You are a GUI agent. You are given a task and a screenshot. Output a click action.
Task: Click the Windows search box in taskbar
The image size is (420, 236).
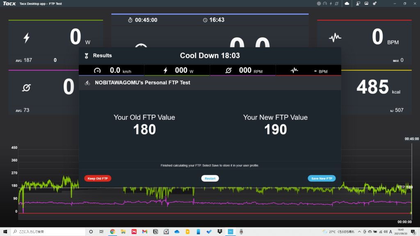[x=45, y=231]
